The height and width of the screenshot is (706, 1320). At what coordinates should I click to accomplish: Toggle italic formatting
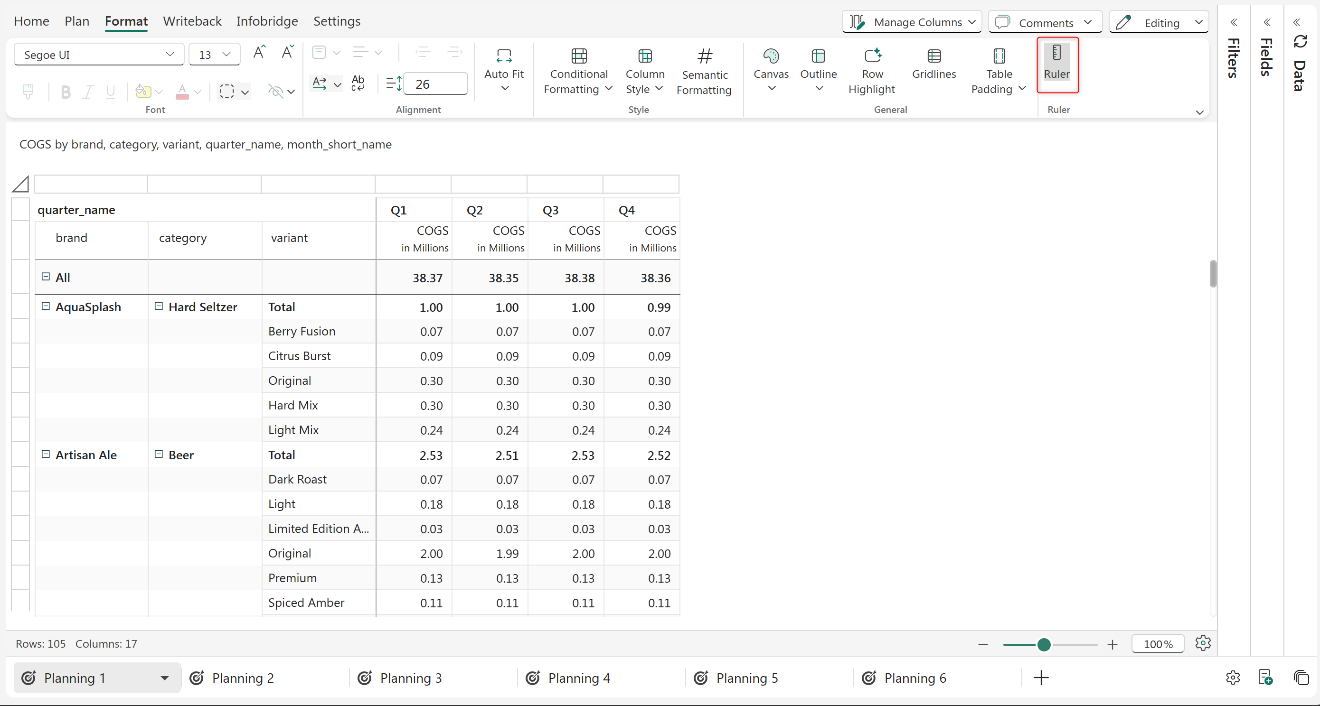click(x=88, y=92)
